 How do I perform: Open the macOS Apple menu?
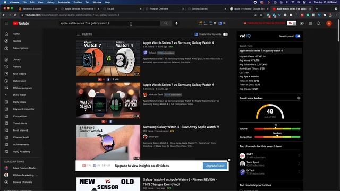click(5, 2)
